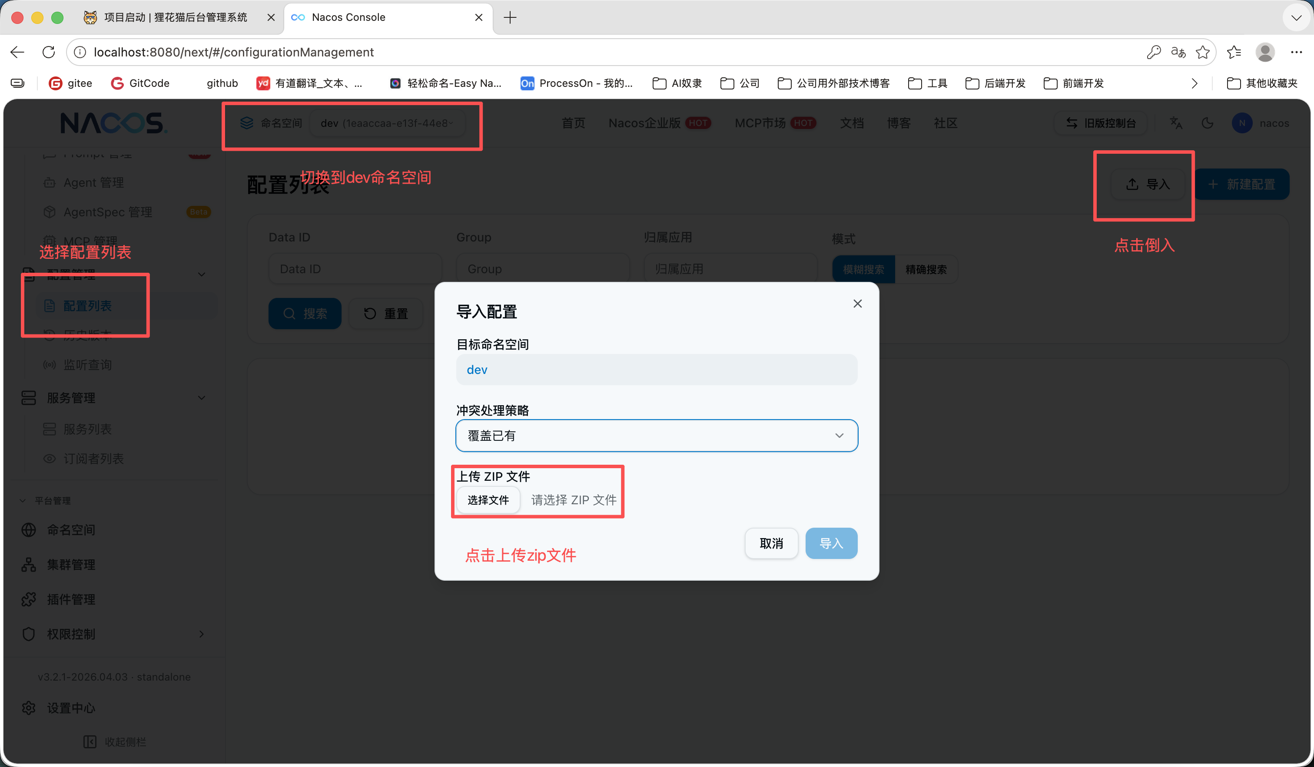Click 收起侧栏 to collapse sidebar

click(115, 741)
